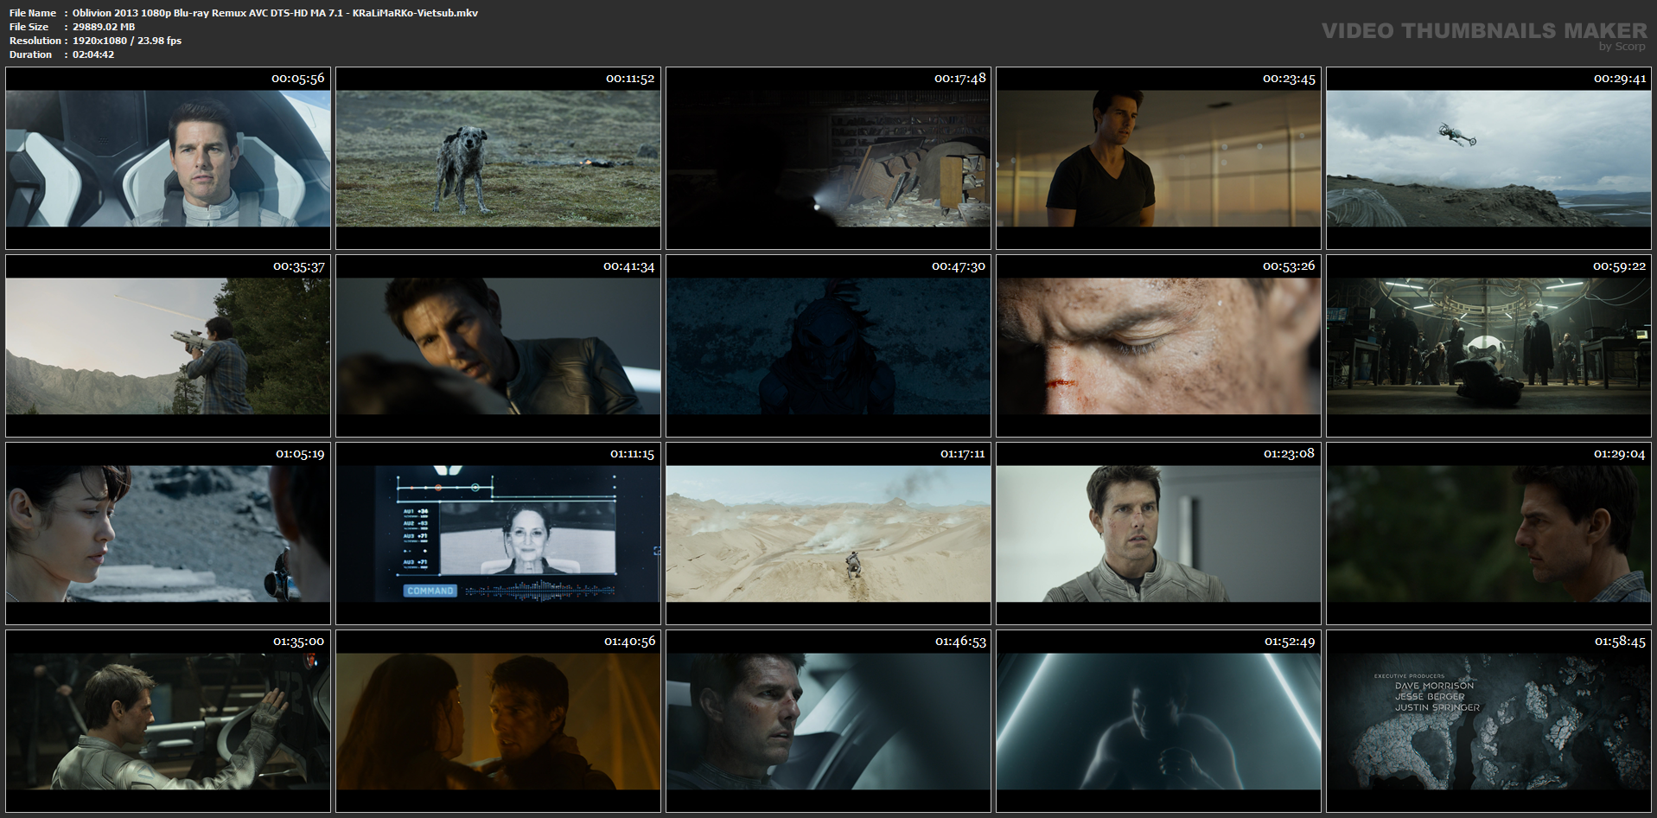Click the Duration label

click(31, 54)
